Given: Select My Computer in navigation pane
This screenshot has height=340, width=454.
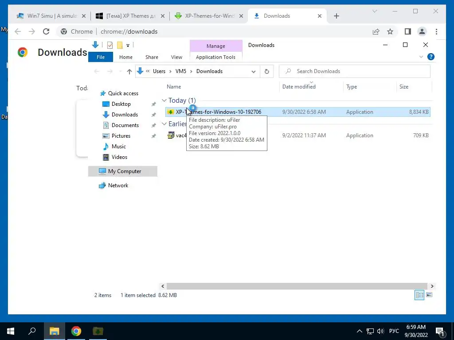Looking at the screenshot, I should pyautogui.click(x=123, y=171).
